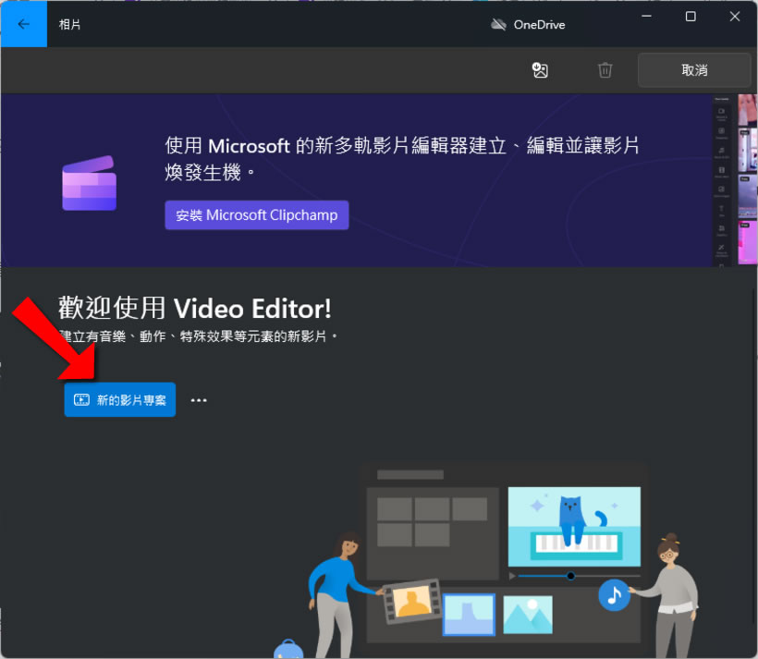758x659 pixels.
Task: Go back with the blue arrow button
Action: 24,24
